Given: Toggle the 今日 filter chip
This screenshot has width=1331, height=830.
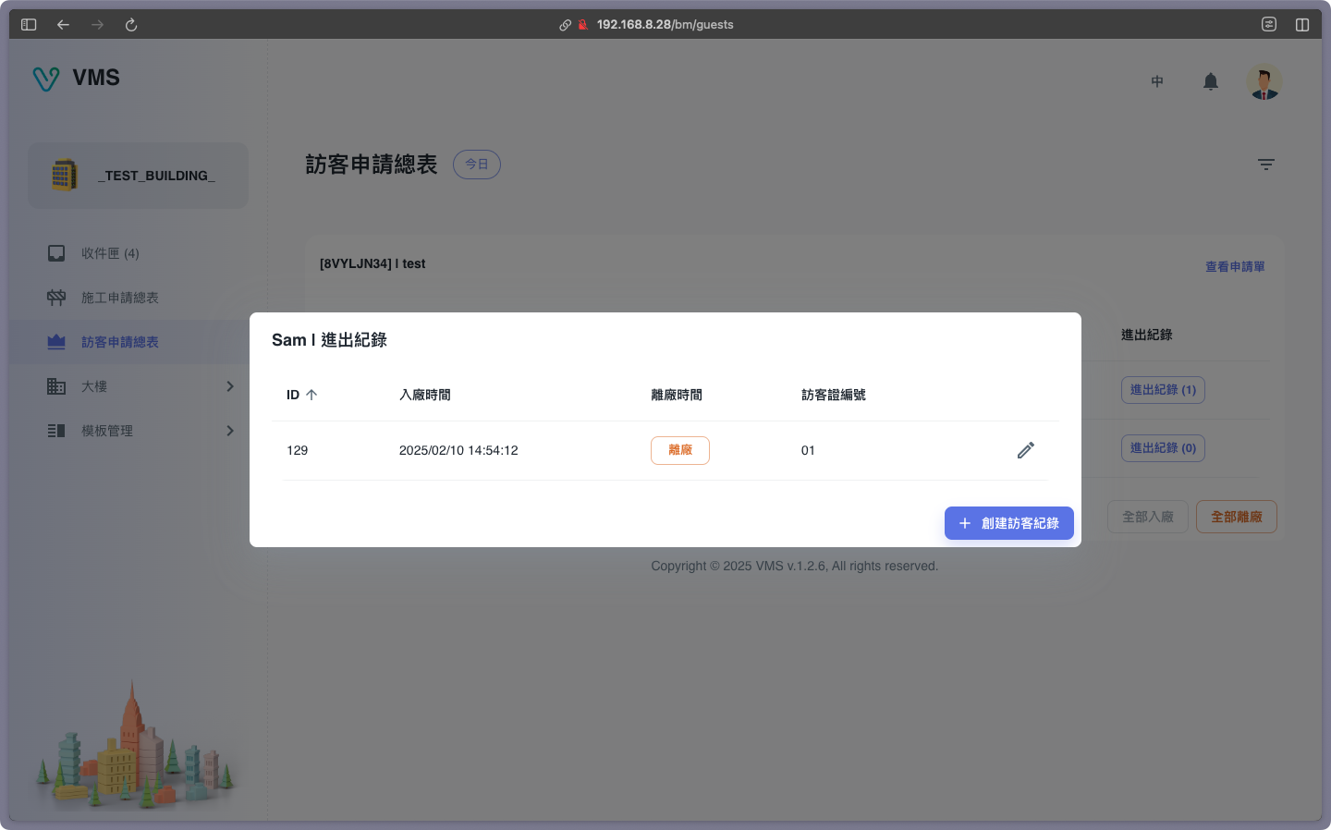Looking at the screenshot, I should tap(476, 165).
